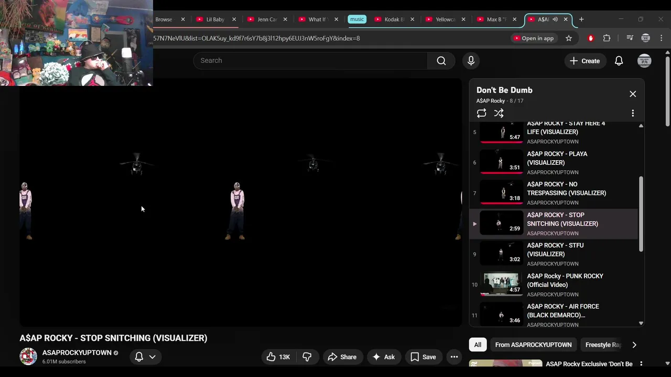Play PLAYA visualizer playlist item

coord(554,162)
